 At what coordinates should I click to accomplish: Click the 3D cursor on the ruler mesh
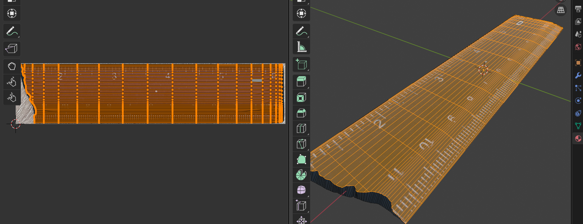pos(483,69)
